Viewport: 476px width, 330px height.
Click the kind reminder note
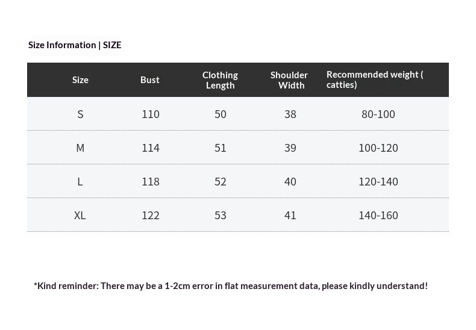pyautogui.click(x=231, y=285)
